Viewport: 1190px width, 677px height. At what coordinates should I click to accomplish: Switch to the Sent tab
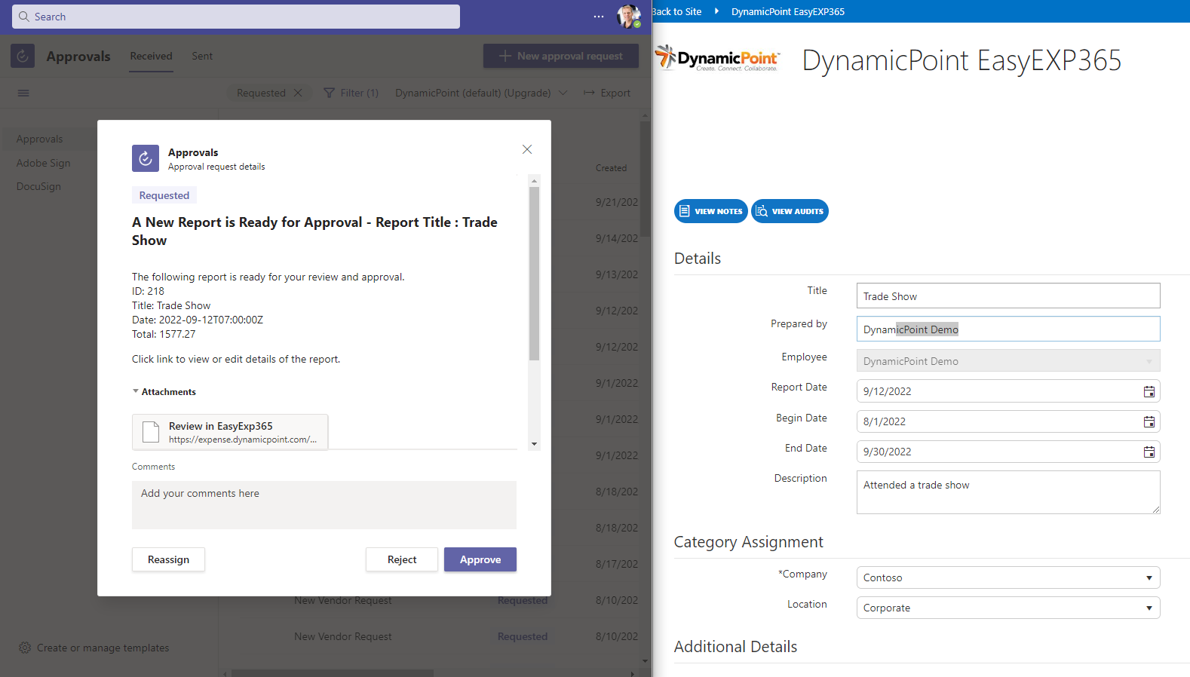[202, 56]
